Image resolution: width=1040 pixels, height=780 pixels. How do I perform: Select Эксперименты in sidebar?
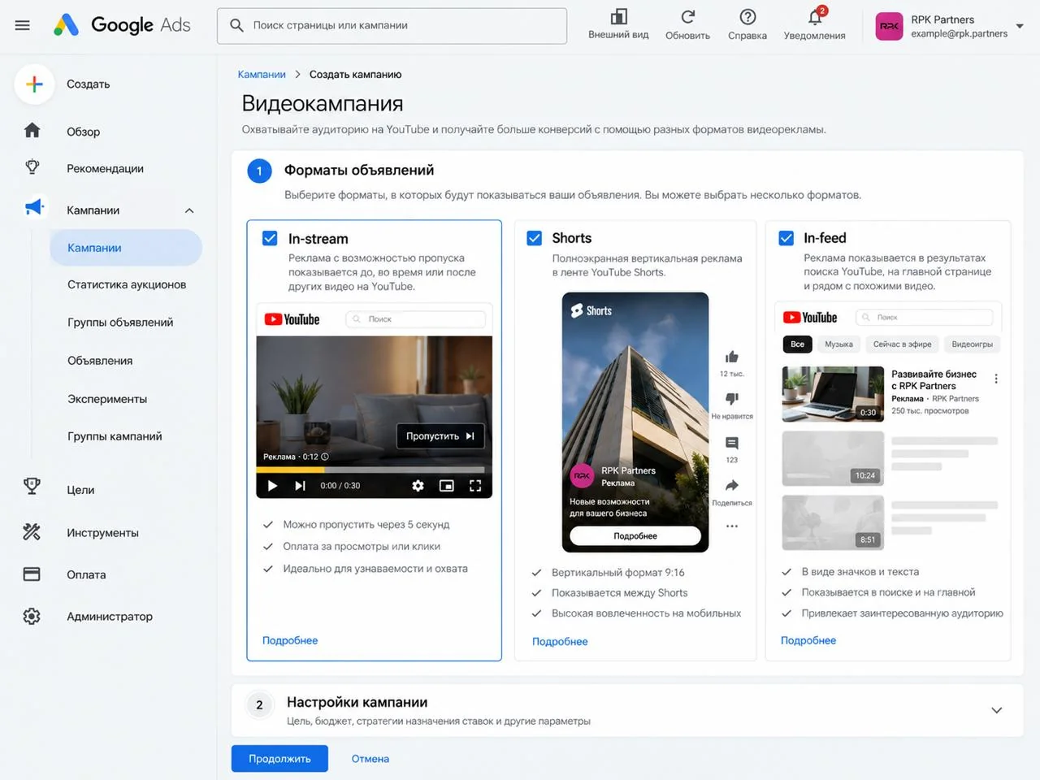(x=107, y=399)
